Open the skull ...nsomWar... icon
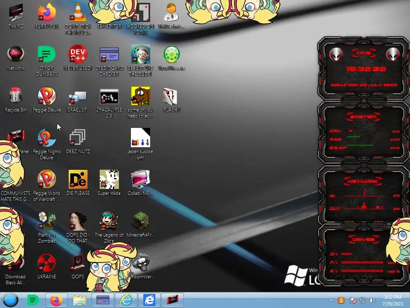The width and height of the screenshot is (410, 308). click(141, 263)
